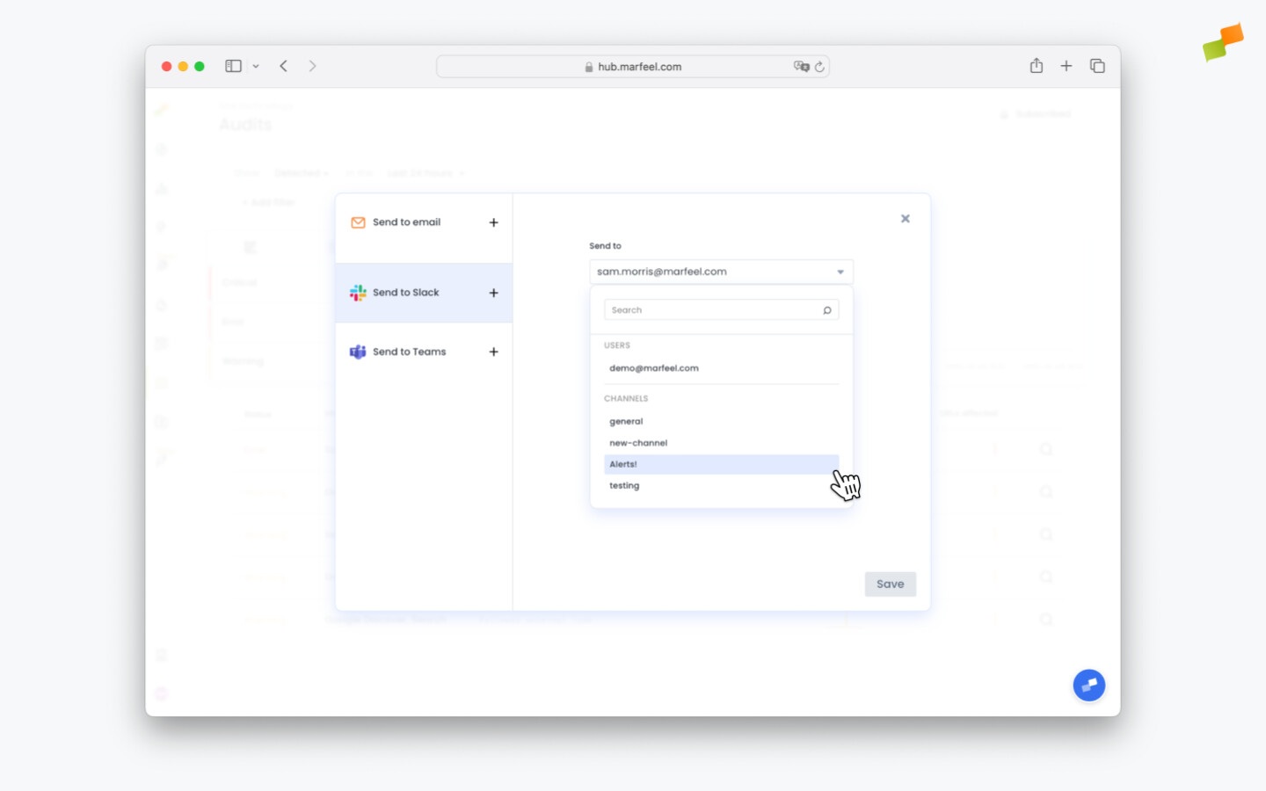Open the blue chat widget bottom right
This screenshot has width=1266, height=791.
coord(1089,686)
